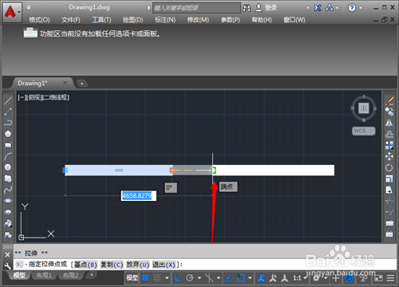Open the 绘图(D) menu
The image size is (399, 287).
click(x=132, y=20)
